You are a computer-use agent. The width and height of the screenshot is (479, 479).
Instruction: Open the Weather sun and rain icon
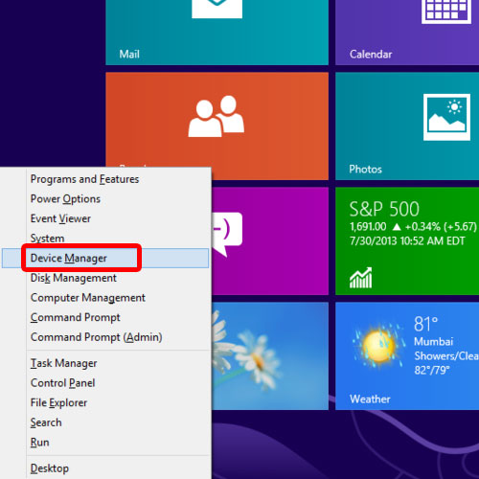tap(378, 346)
